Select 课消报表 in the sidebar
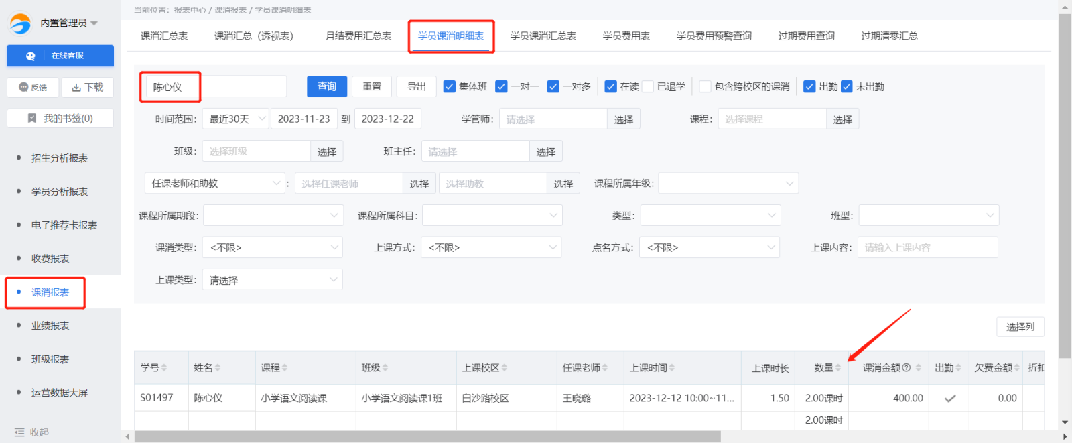 click(x=50, y=292)
